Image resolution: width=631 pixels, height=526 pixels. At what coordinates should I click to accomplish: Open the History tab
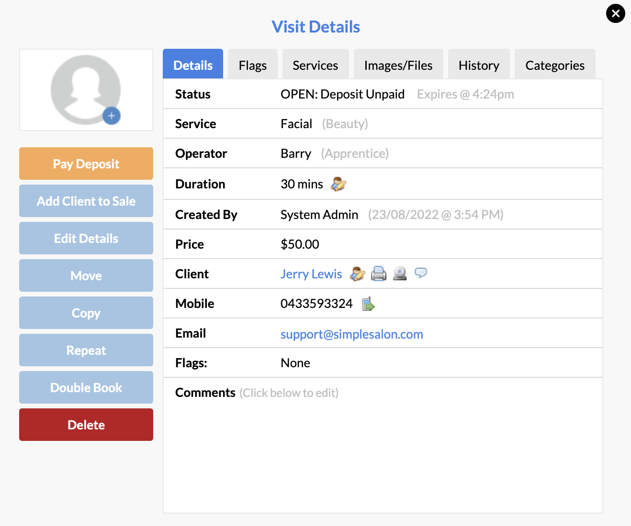(479, 64)
